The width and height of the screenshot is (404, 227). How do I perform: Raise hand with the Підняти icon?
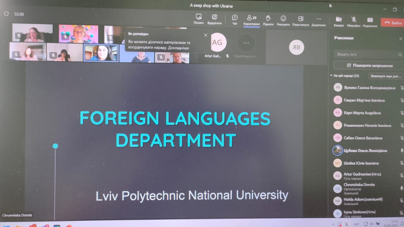268,20
